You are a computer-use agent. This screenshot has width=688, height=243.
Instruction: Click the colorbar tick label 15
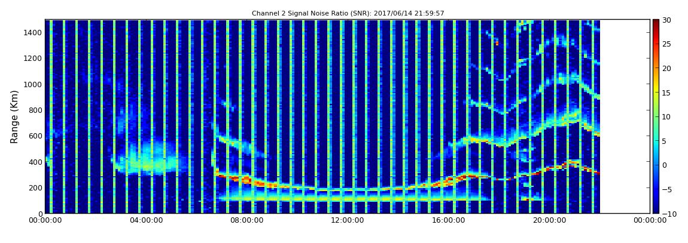coord(666,93)
